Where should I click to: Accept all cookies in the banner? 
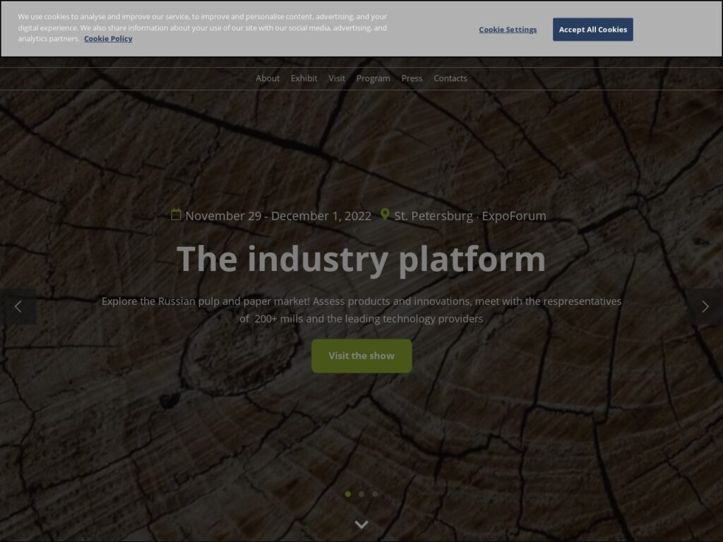click(x=592, y=30)
